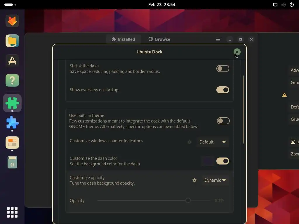This screenshot has height=224, width=299.
Task: Click the dialog's vertical scrollbar
Action: pos(244,109)
